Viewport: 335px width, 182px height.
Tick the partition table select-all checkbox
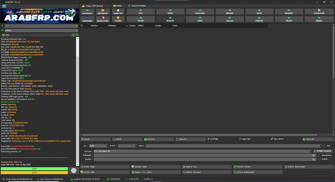point(81,26)
